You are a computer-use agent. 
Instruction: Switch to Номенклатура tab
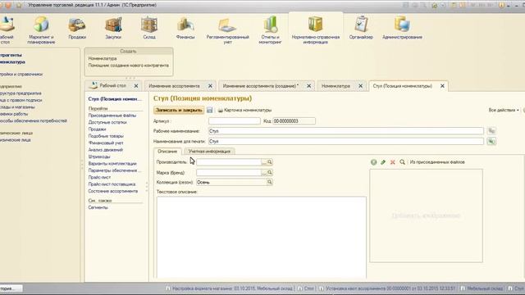click(x=336, y=86)
